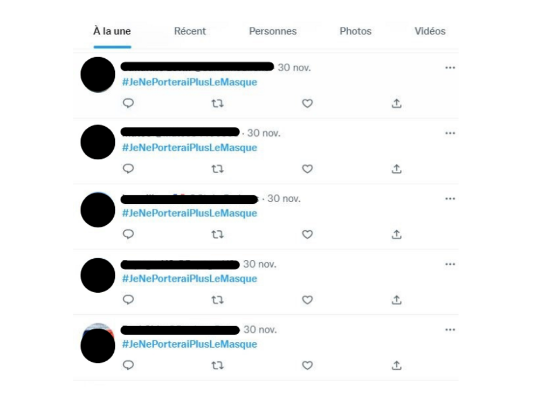This screenshot has height=393, width=552.
Task: Share the second tweet
Action: click(397, 169)
